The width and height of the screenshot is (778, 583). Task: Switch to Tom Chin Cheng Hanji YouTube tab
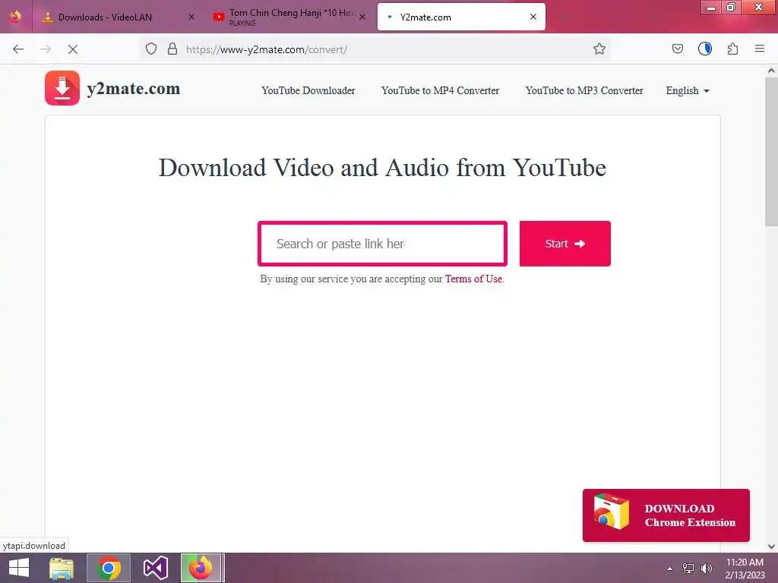pyautogui.click(x=289, y=17)
